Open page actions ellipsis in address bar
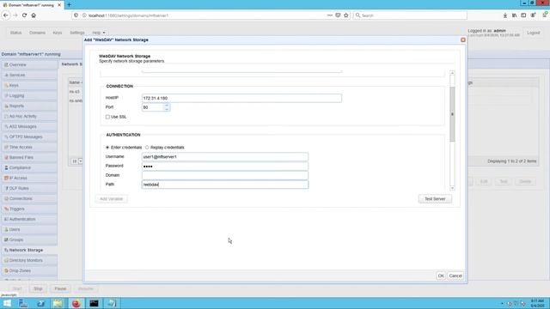 (x=330, y=15)
